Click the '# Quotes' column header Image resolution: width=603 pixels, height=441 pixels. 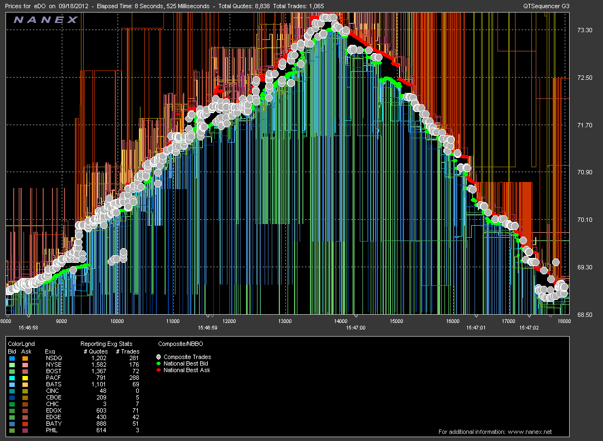96,351
